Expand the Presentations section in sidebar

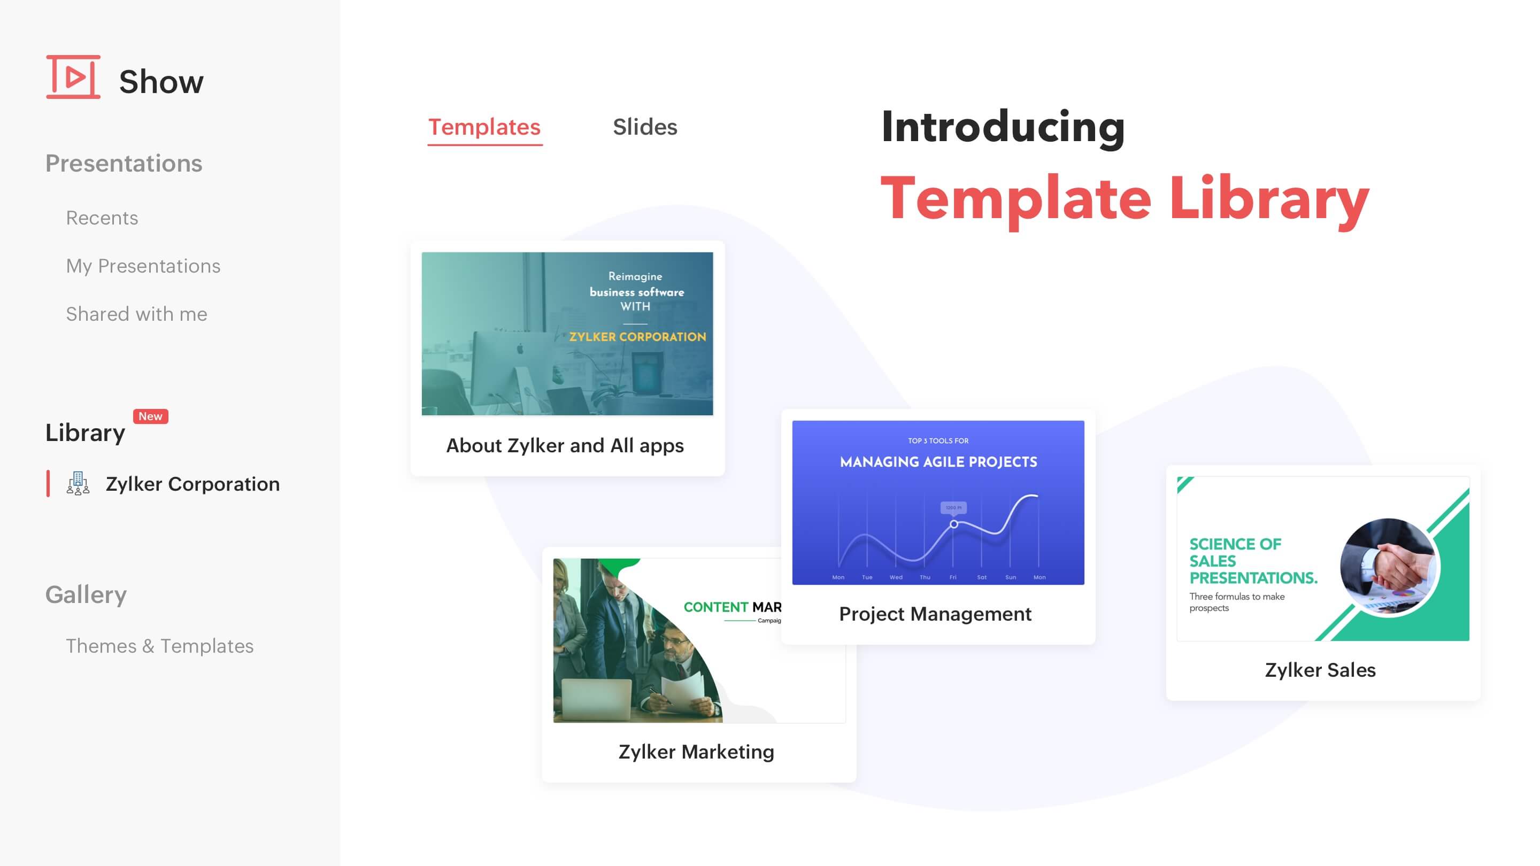124,162
